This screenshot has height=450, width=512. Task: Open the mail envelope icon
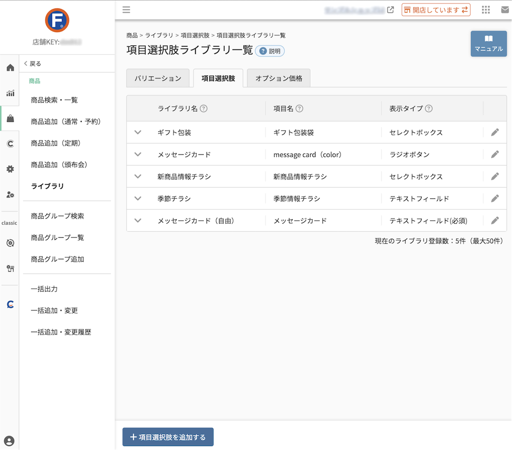pos(505,10)
